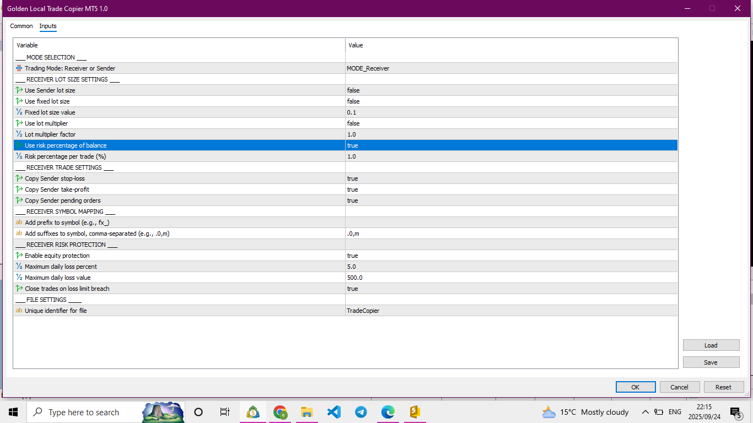Click the Reset button

pyautogui.click(x=724, y=387)
